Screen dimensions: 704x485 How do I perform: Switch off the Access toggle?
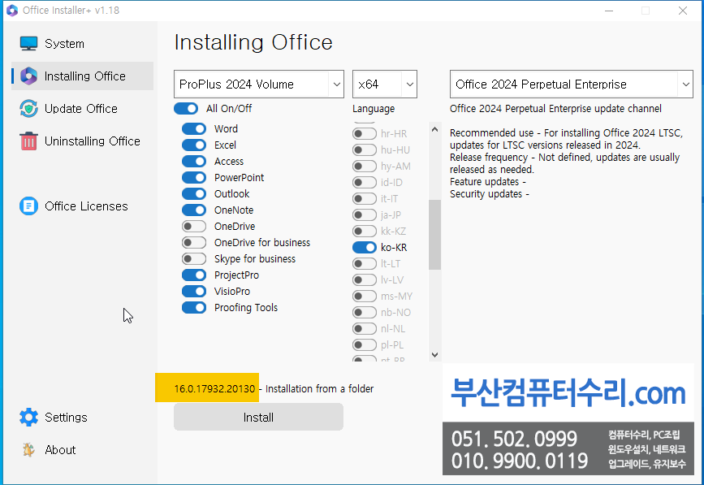(194, 161)
